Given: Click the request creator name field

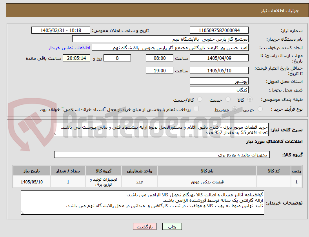Looking at the screenshot, I should pos(170,48).
